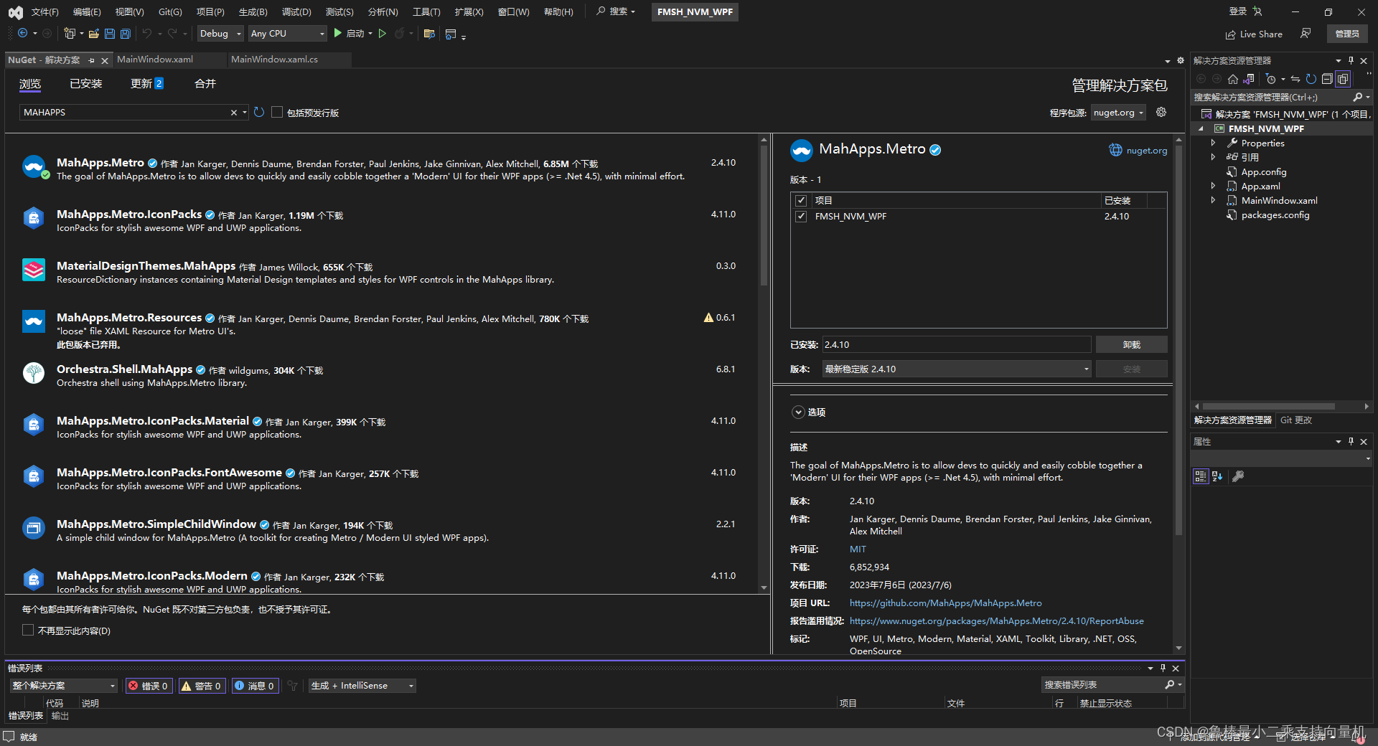The image size is (1378, 746).
Task: Open the version dropdown showing 2.4.10
Action: coord(957,369)
